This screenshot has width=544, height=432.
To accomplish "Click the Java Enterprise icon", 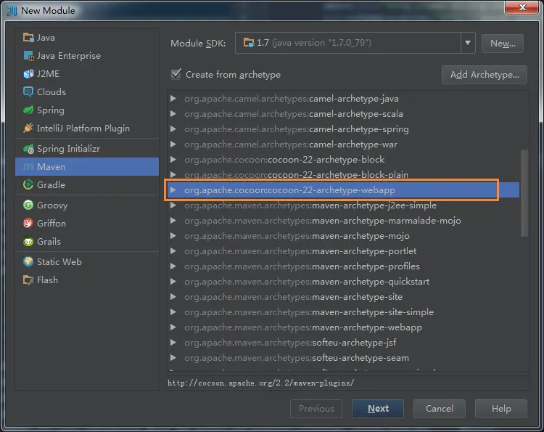I will pyautogui.click(x=28, y=56).
